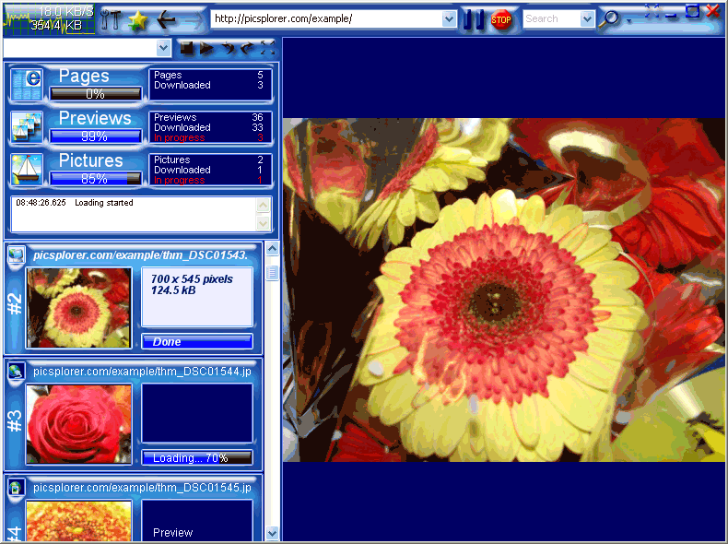This screenshot has height=544, width=728.
Task: Click the Pictures sailboat icon
Action: 27,170
